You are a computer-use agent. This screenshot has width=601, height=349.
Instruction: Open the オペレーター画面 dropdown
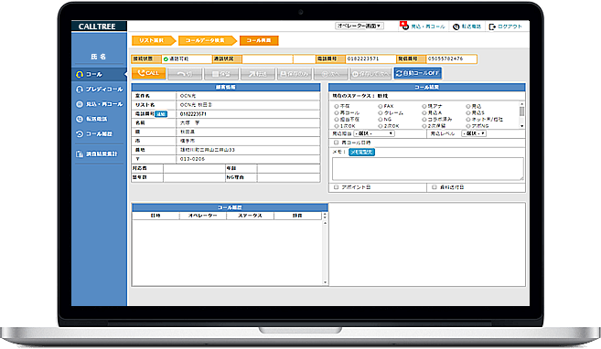coord(360,26)
